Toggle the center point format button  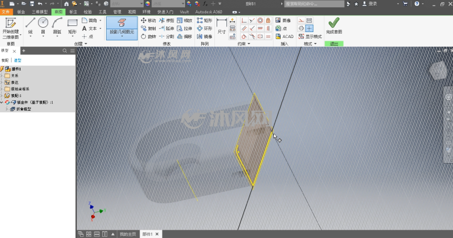[309, 28]
